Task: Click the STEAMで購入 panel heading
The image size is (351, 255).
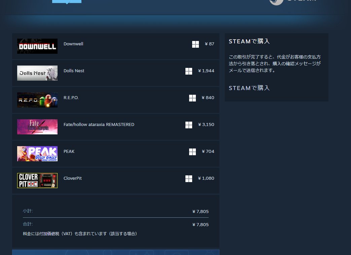Action: click(x=249, y=41)
